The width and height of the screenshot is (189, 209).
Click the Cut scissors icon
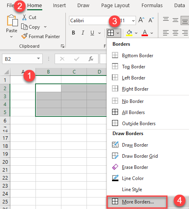pos(24,17)
